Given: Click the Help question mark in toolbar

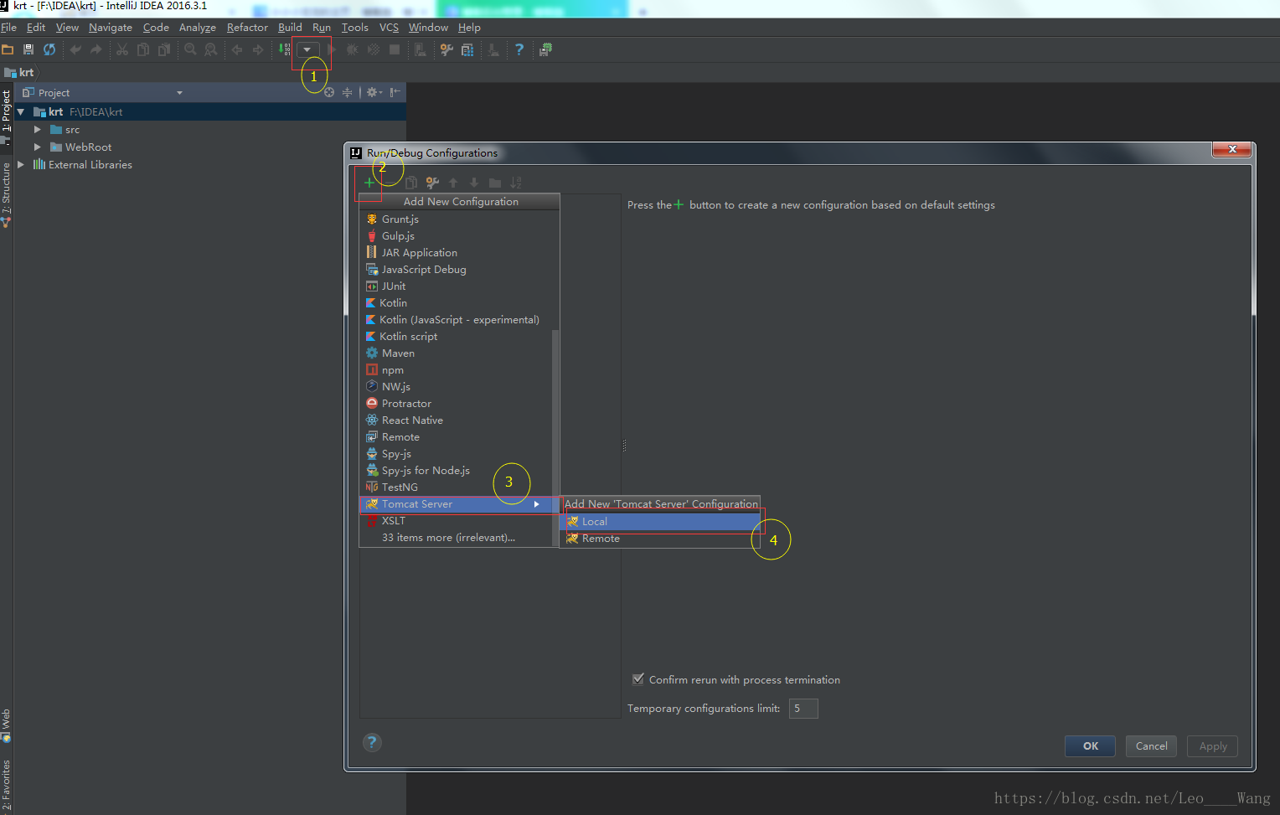Looking at the screenshot, I should (x=519, y=49).
